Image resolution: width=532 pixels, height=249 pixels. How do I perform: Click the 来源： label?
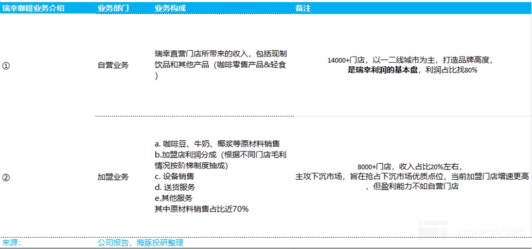12,242
